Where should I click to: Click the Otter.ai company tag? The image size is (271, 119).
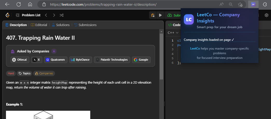click(20, 60)
